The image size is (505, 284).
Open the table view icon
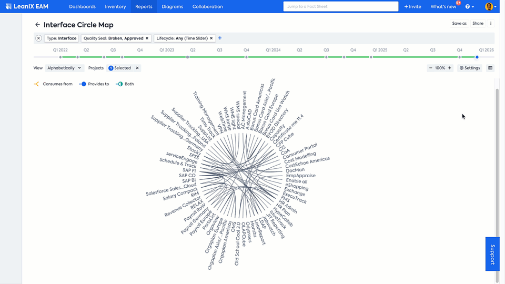pyautogui.click(x=490, y=68)
